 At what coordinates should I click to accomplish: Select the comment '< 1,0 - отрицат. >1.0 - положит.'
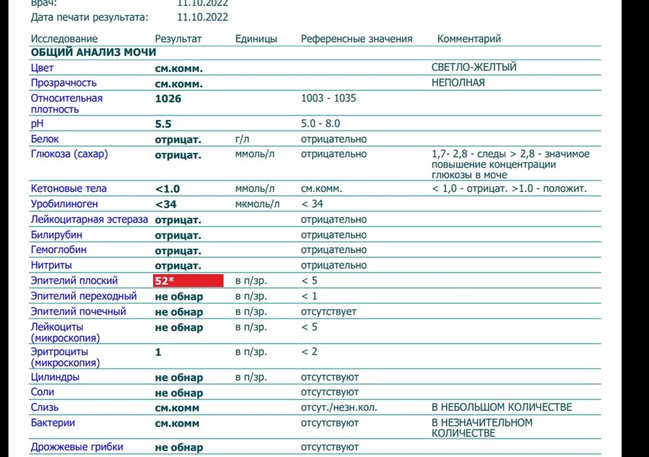click(x=509, y=189)
